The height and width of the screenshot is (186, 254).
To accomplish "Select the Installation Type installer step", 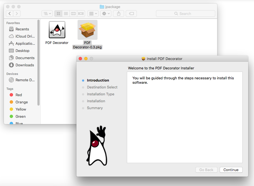I will [101, 94].
